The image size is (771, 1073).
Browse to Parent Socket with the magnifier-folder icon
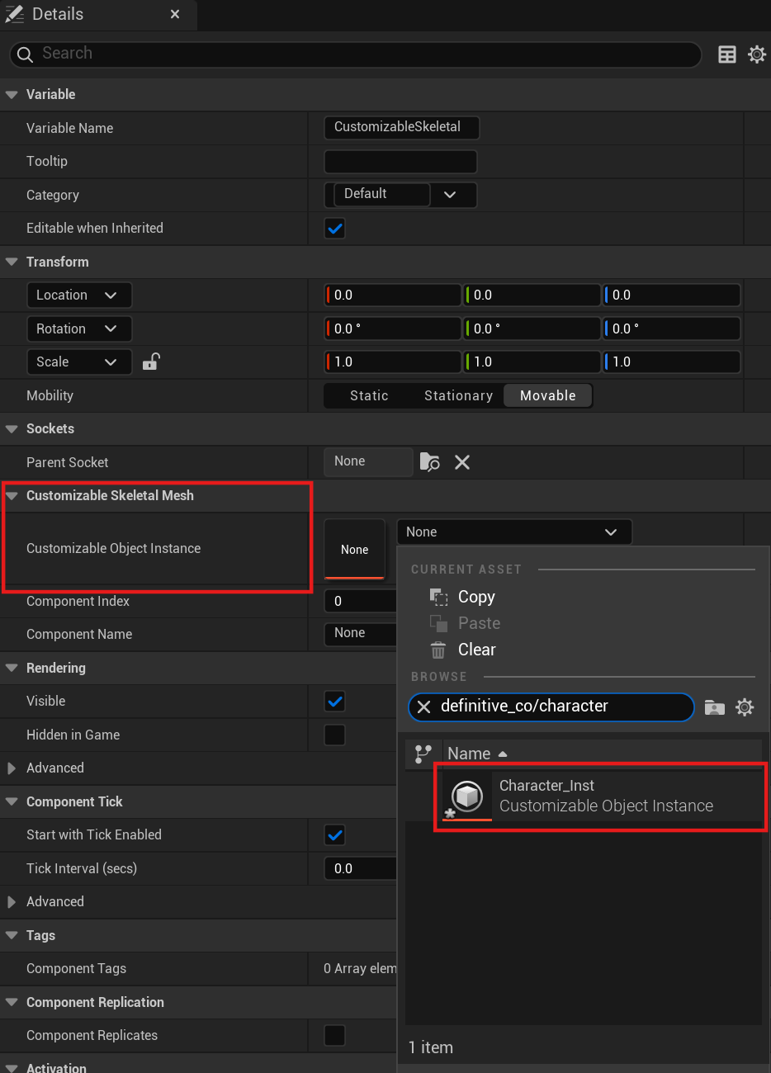[x=429, y=462]
